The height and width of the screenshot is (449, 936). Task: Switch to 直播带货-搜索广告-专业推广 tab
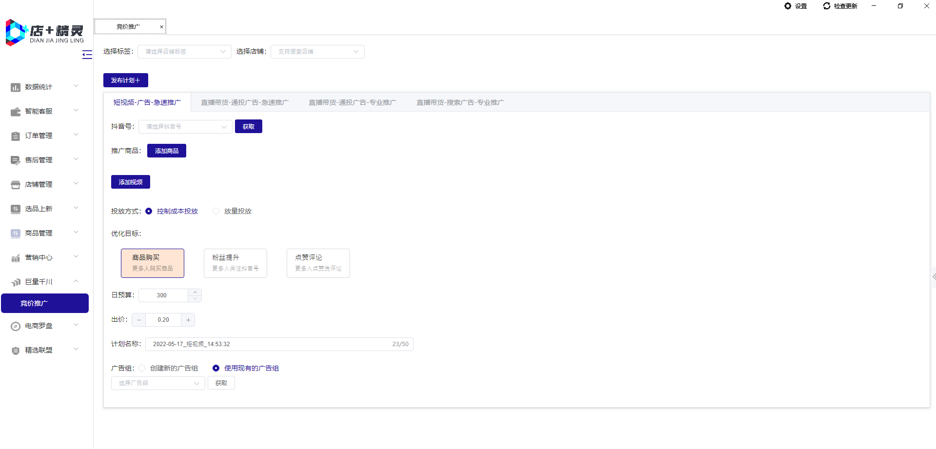(460, 102)
